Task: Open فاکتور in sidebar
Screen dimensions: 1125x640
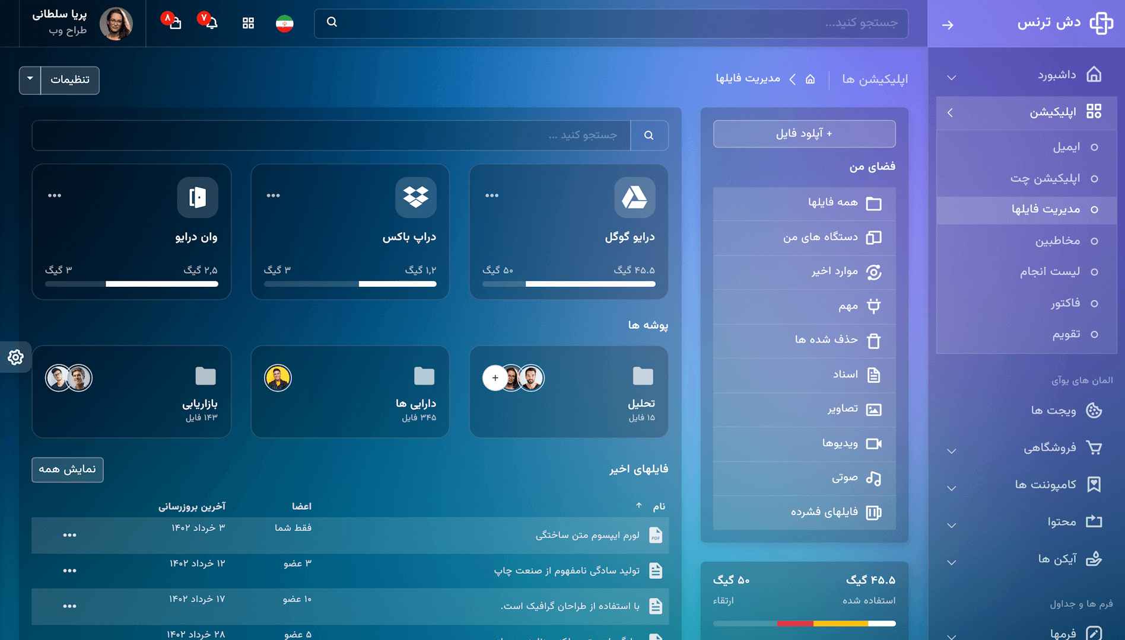Action: point(1027,303)
